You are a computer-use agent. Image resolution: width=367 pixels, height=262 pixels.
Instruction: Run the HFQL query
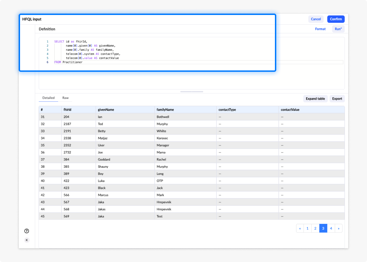[338, 29]
